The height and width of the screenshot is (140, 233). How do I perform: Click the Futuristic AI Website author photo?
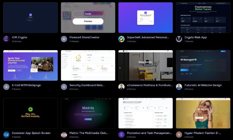(179, 87)
